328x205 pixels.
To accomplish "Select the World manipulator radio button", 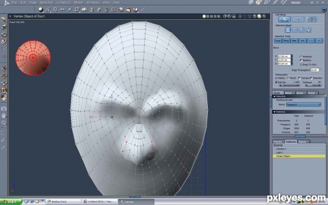I will [288, 78].
